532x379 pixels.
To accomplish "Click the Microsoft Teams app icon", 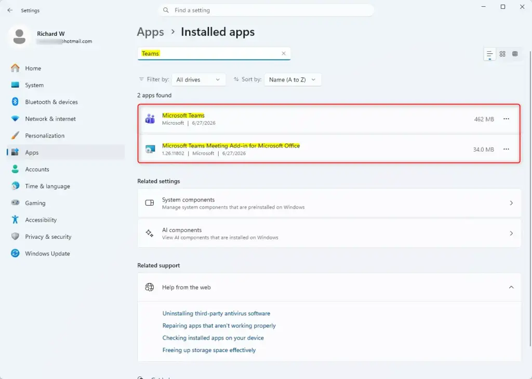I will click(x=150, y=119).
